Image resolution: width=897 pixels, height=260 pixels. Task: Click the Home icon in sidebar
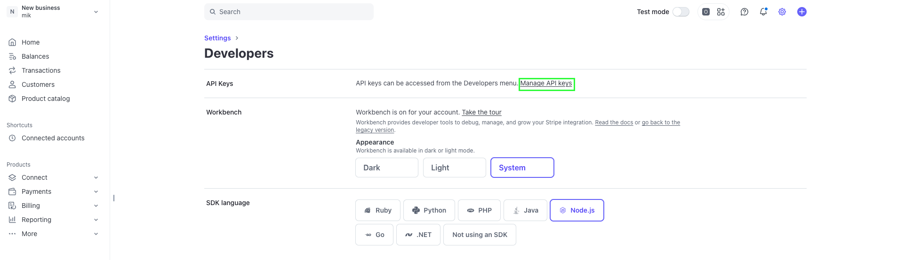click(12, 42)
